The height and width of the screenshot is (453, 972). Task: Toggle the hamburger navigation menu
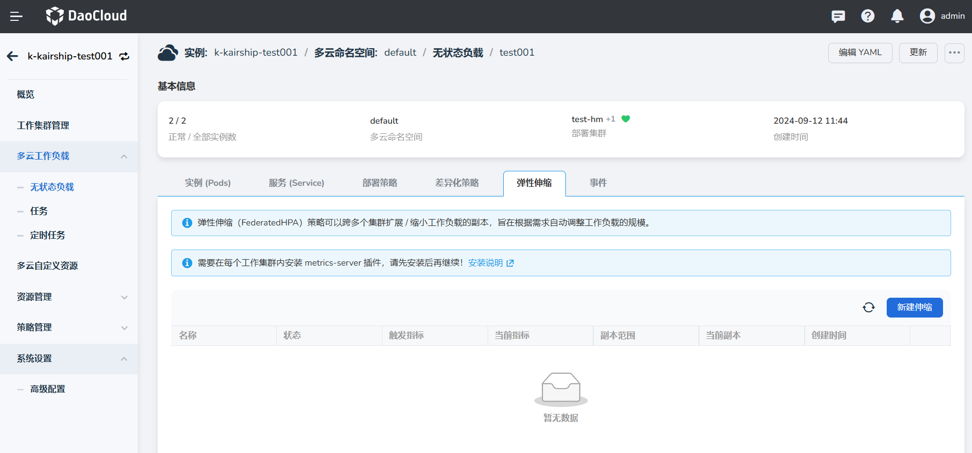[x=16, y=17]
